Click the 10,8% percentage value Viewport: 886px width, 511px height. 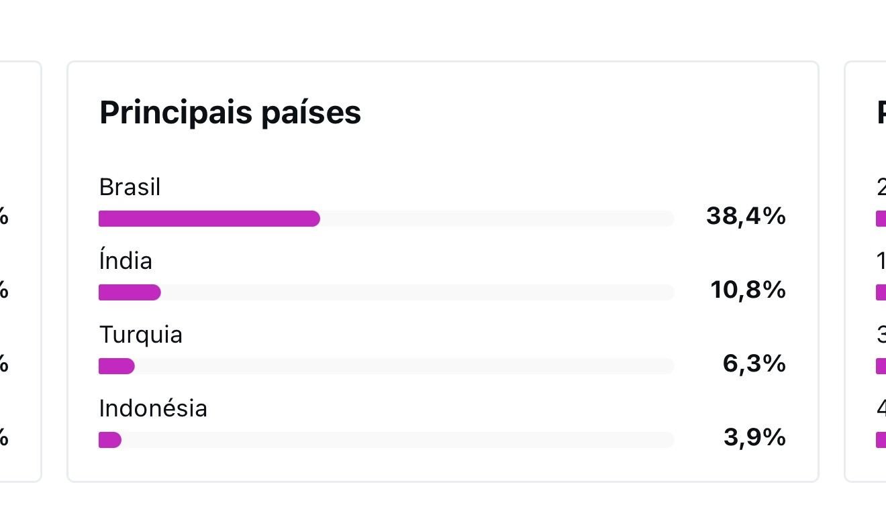pos(748,290)
